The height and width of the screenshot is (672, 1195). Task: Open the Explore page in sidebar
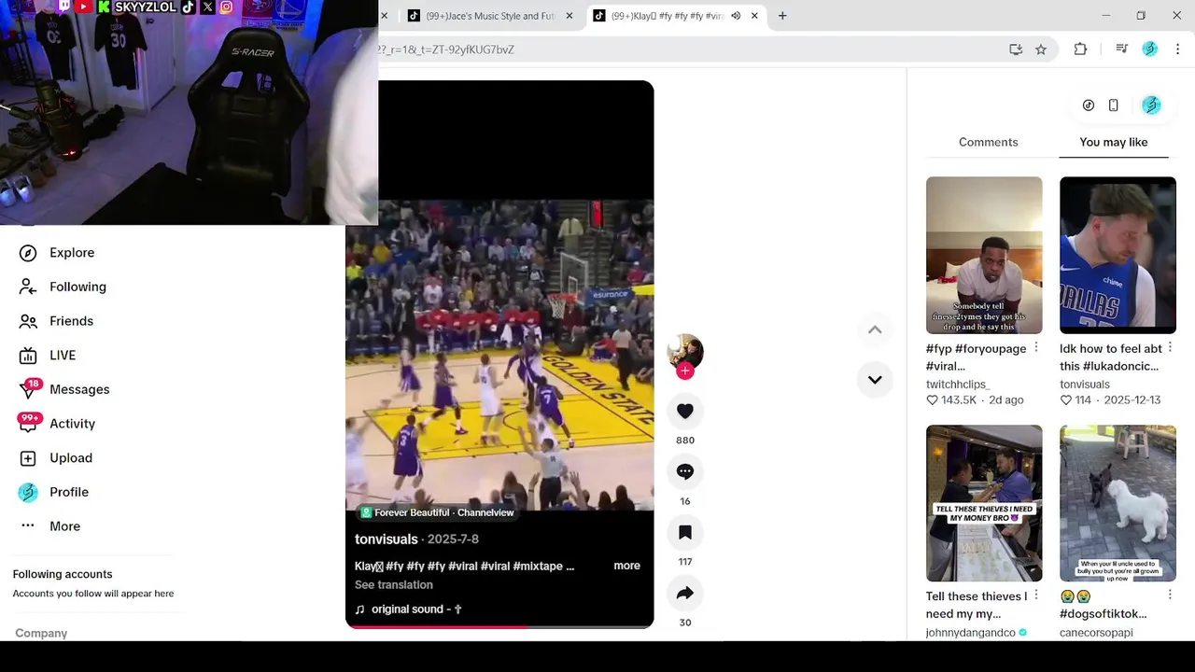pyautogui.click(x=56, y=253)
